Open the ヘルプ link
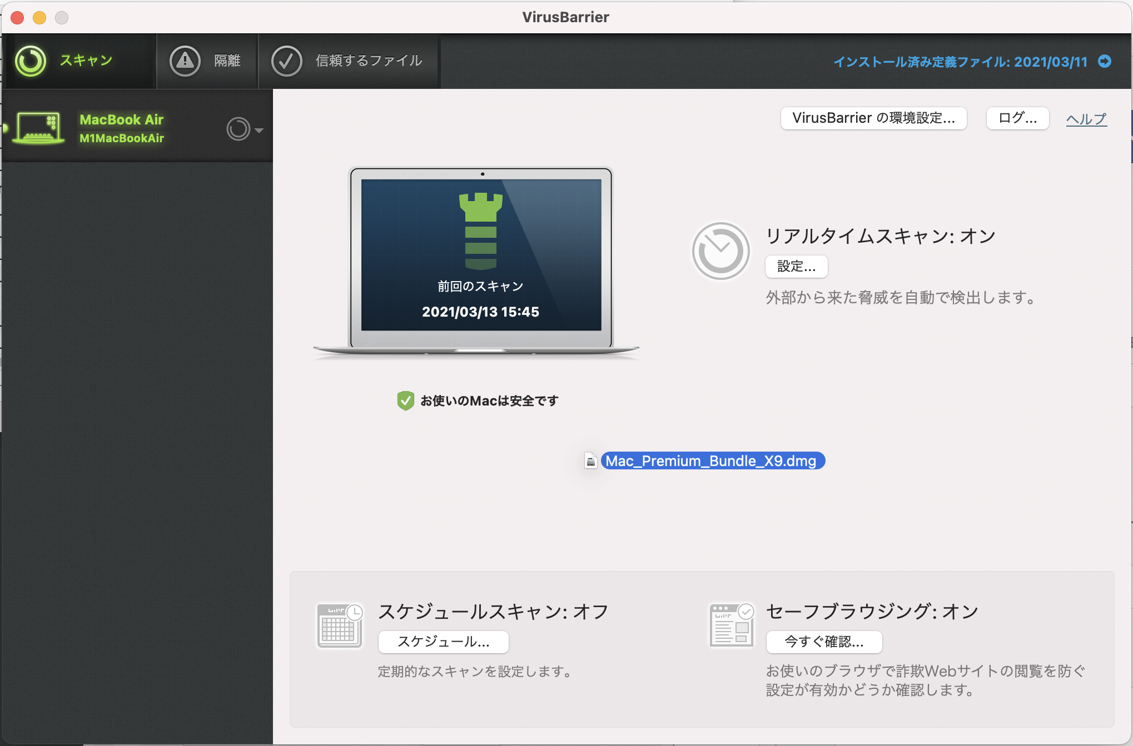1133x746 pixels. click(x=1086, y=119)
